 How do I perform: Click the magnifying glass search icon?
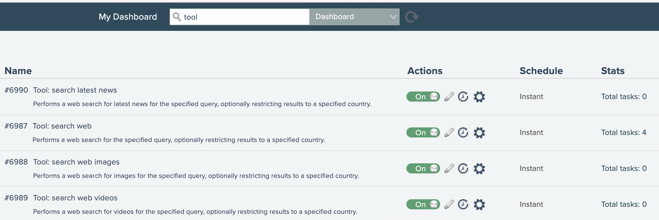(x=177, y=17)
